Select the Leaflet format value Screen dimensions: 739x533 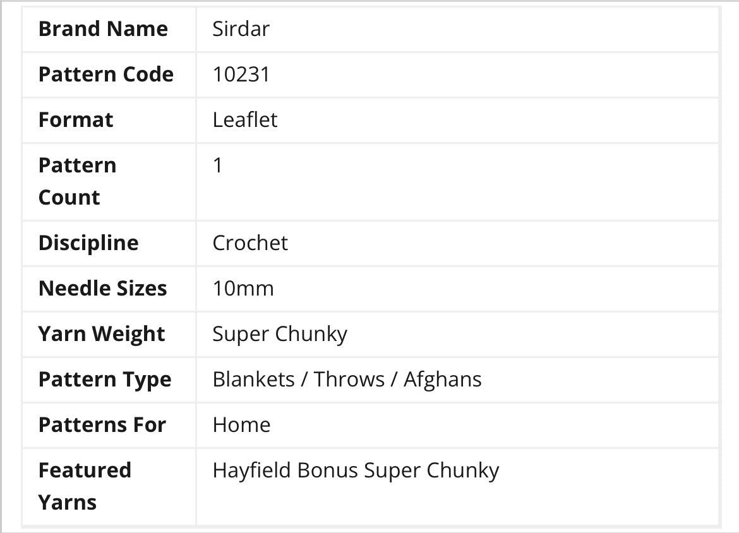click(245, 120)
